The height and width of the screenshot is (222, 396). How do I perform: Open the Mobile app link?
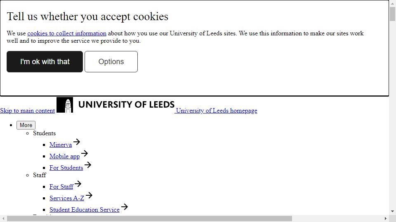tap(65, 156)
